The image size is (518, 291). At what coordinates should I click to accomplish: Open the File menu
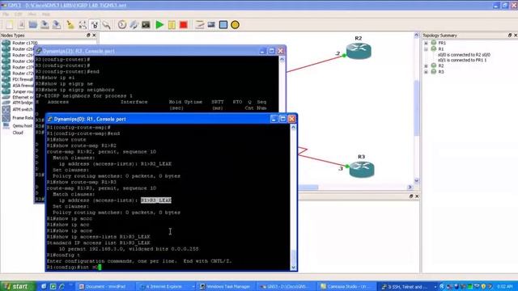(x=6, y=15)
